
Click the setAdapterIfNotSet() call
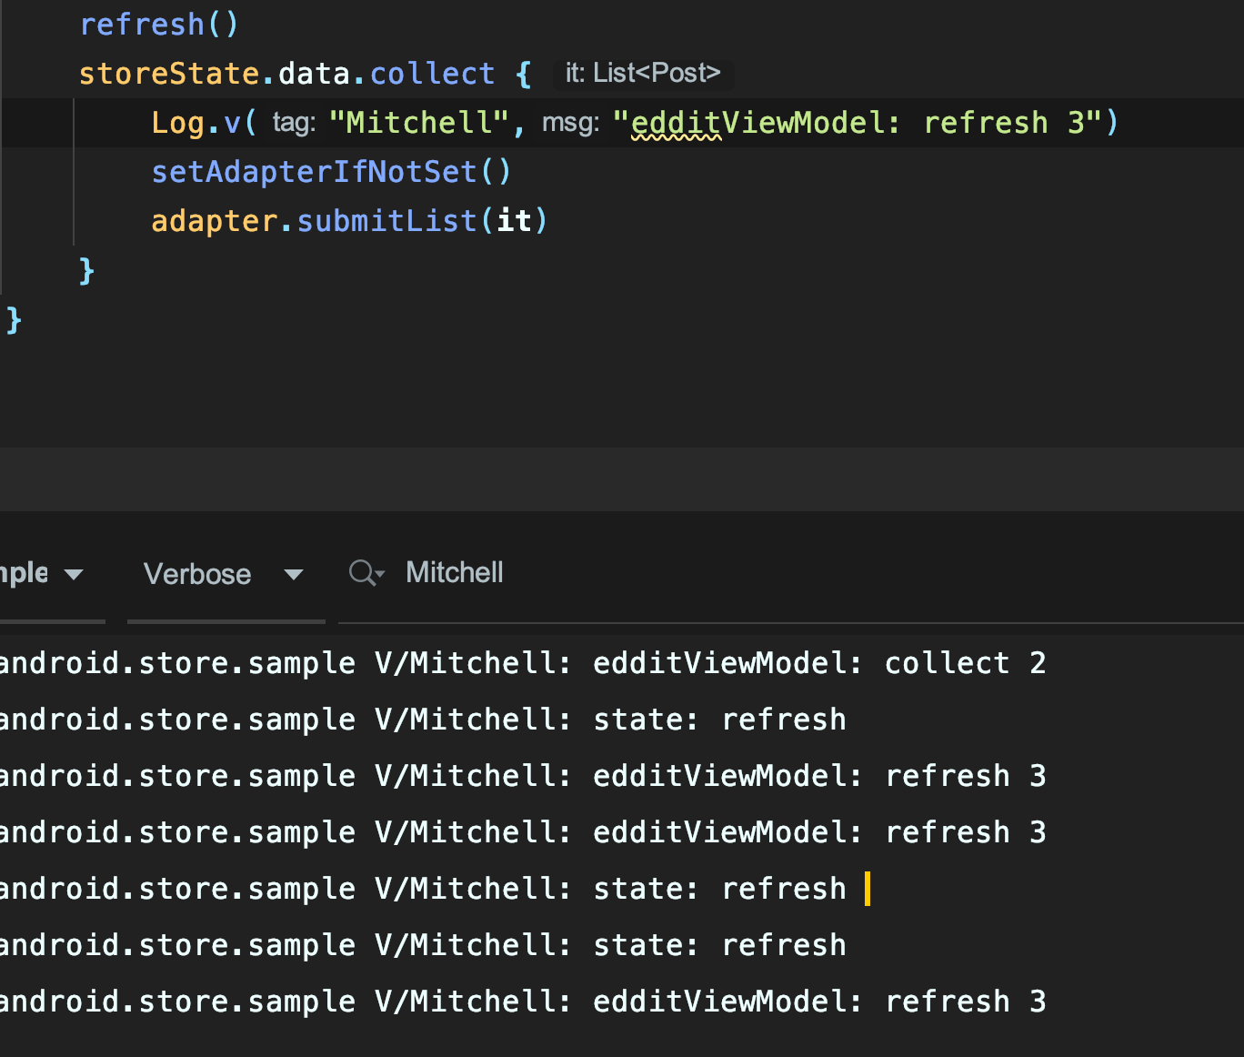[331, 172]
